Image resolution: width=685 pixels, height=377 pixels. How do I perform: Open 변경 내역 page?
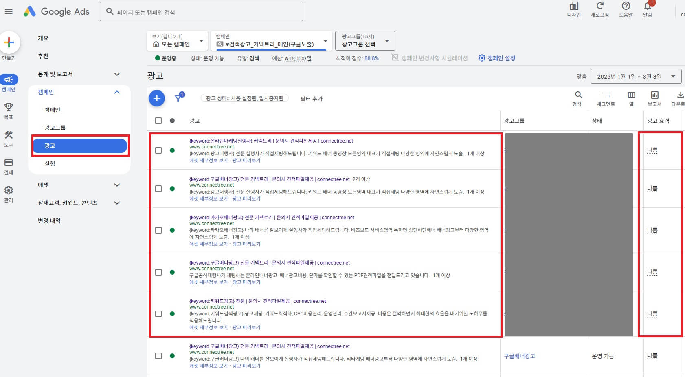tap(49, 221)
